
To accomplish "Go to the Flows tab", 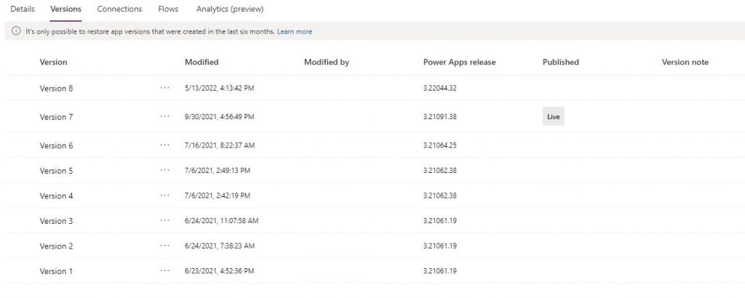I will (168, 9).
